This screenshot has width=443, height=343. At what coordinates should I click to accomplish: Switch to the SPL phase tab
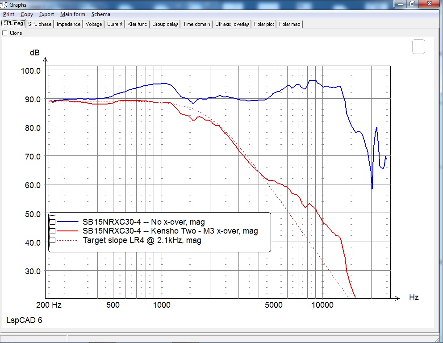40,24
